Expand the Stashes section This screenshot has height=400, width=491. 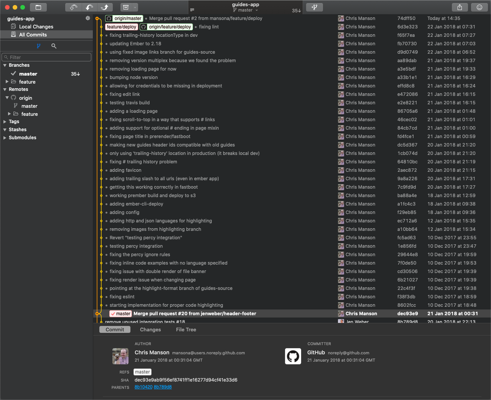point(5,130)
